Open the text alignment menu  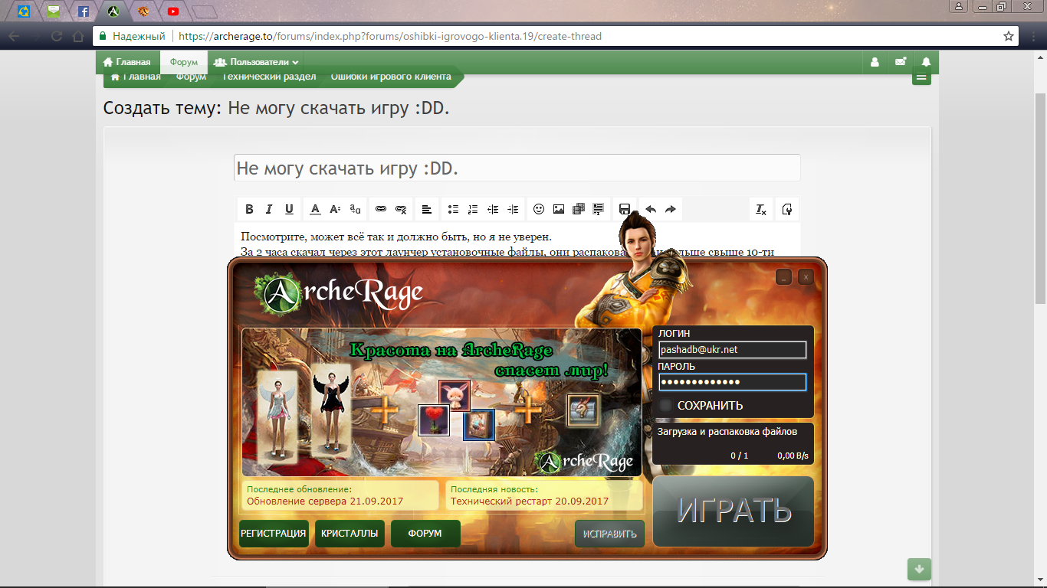427,209
